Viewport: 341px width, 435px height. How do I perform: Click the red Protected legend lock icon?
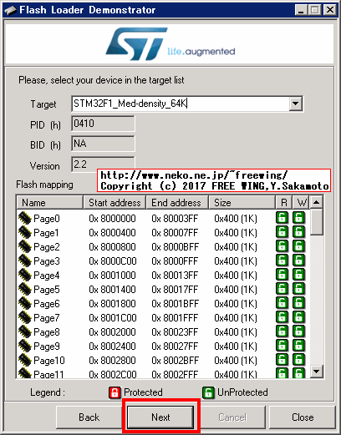point(115,392)
